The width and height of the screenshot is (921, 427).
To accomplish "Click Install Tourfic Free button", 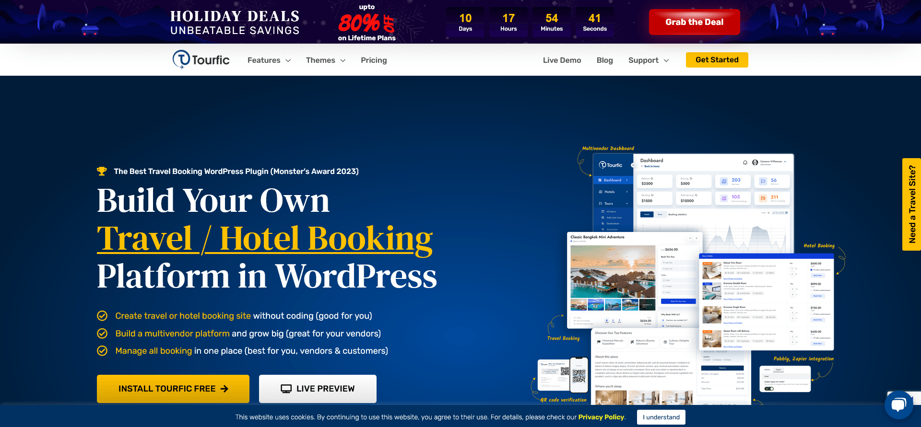I will click(173, 389).
